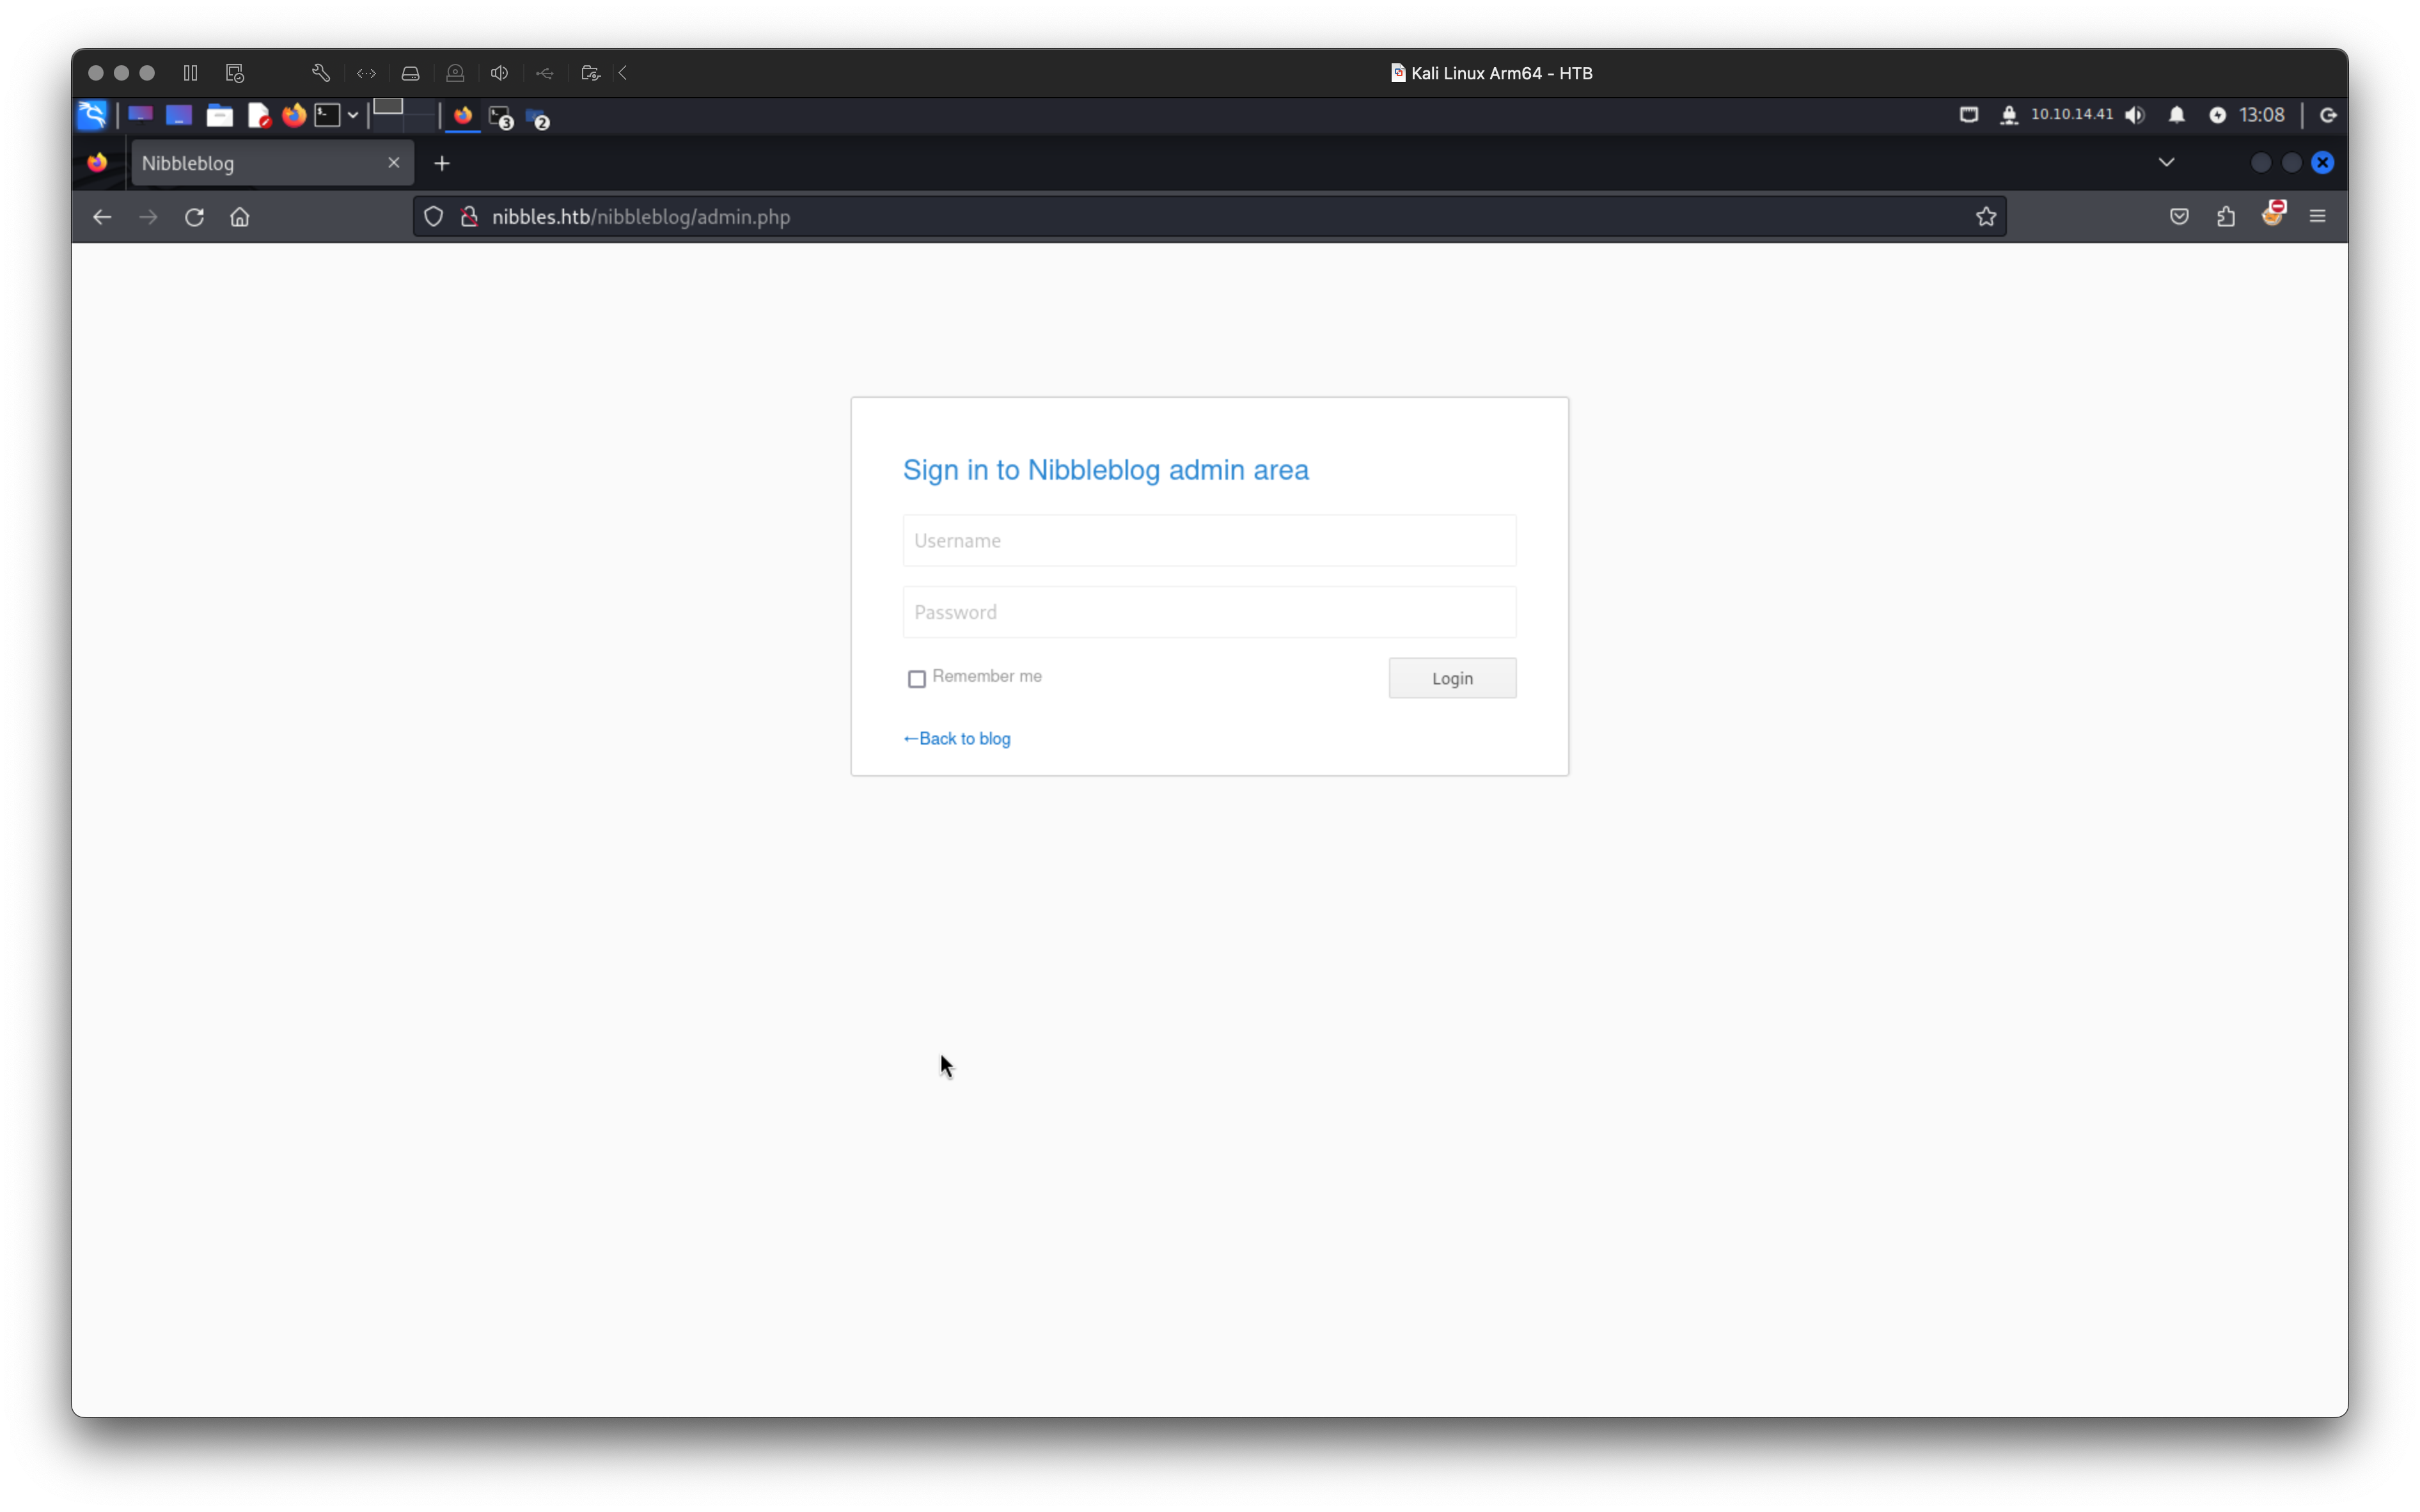Click the insecure connection padlock icon

click(469, 217)
